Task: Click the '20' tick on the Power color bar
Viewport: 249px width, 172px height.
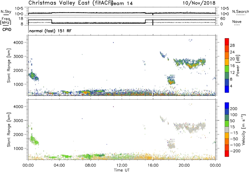Action: coord(232,59)
